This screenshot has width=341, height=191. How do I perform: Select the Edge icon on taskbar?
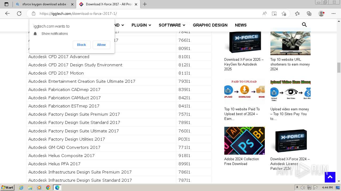[x=57, y=188]
